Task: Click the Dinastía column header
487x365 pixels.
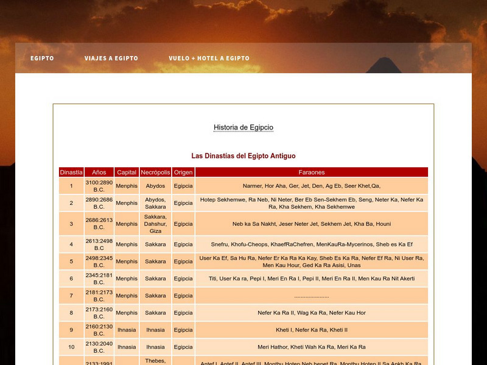Action: 71,172
